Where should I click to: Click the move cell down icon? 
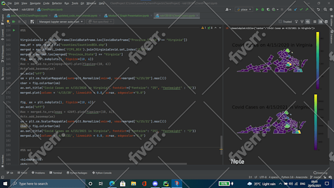click(x=296, y=22)
